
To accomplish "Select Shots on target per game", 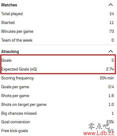I will (58, 105).
